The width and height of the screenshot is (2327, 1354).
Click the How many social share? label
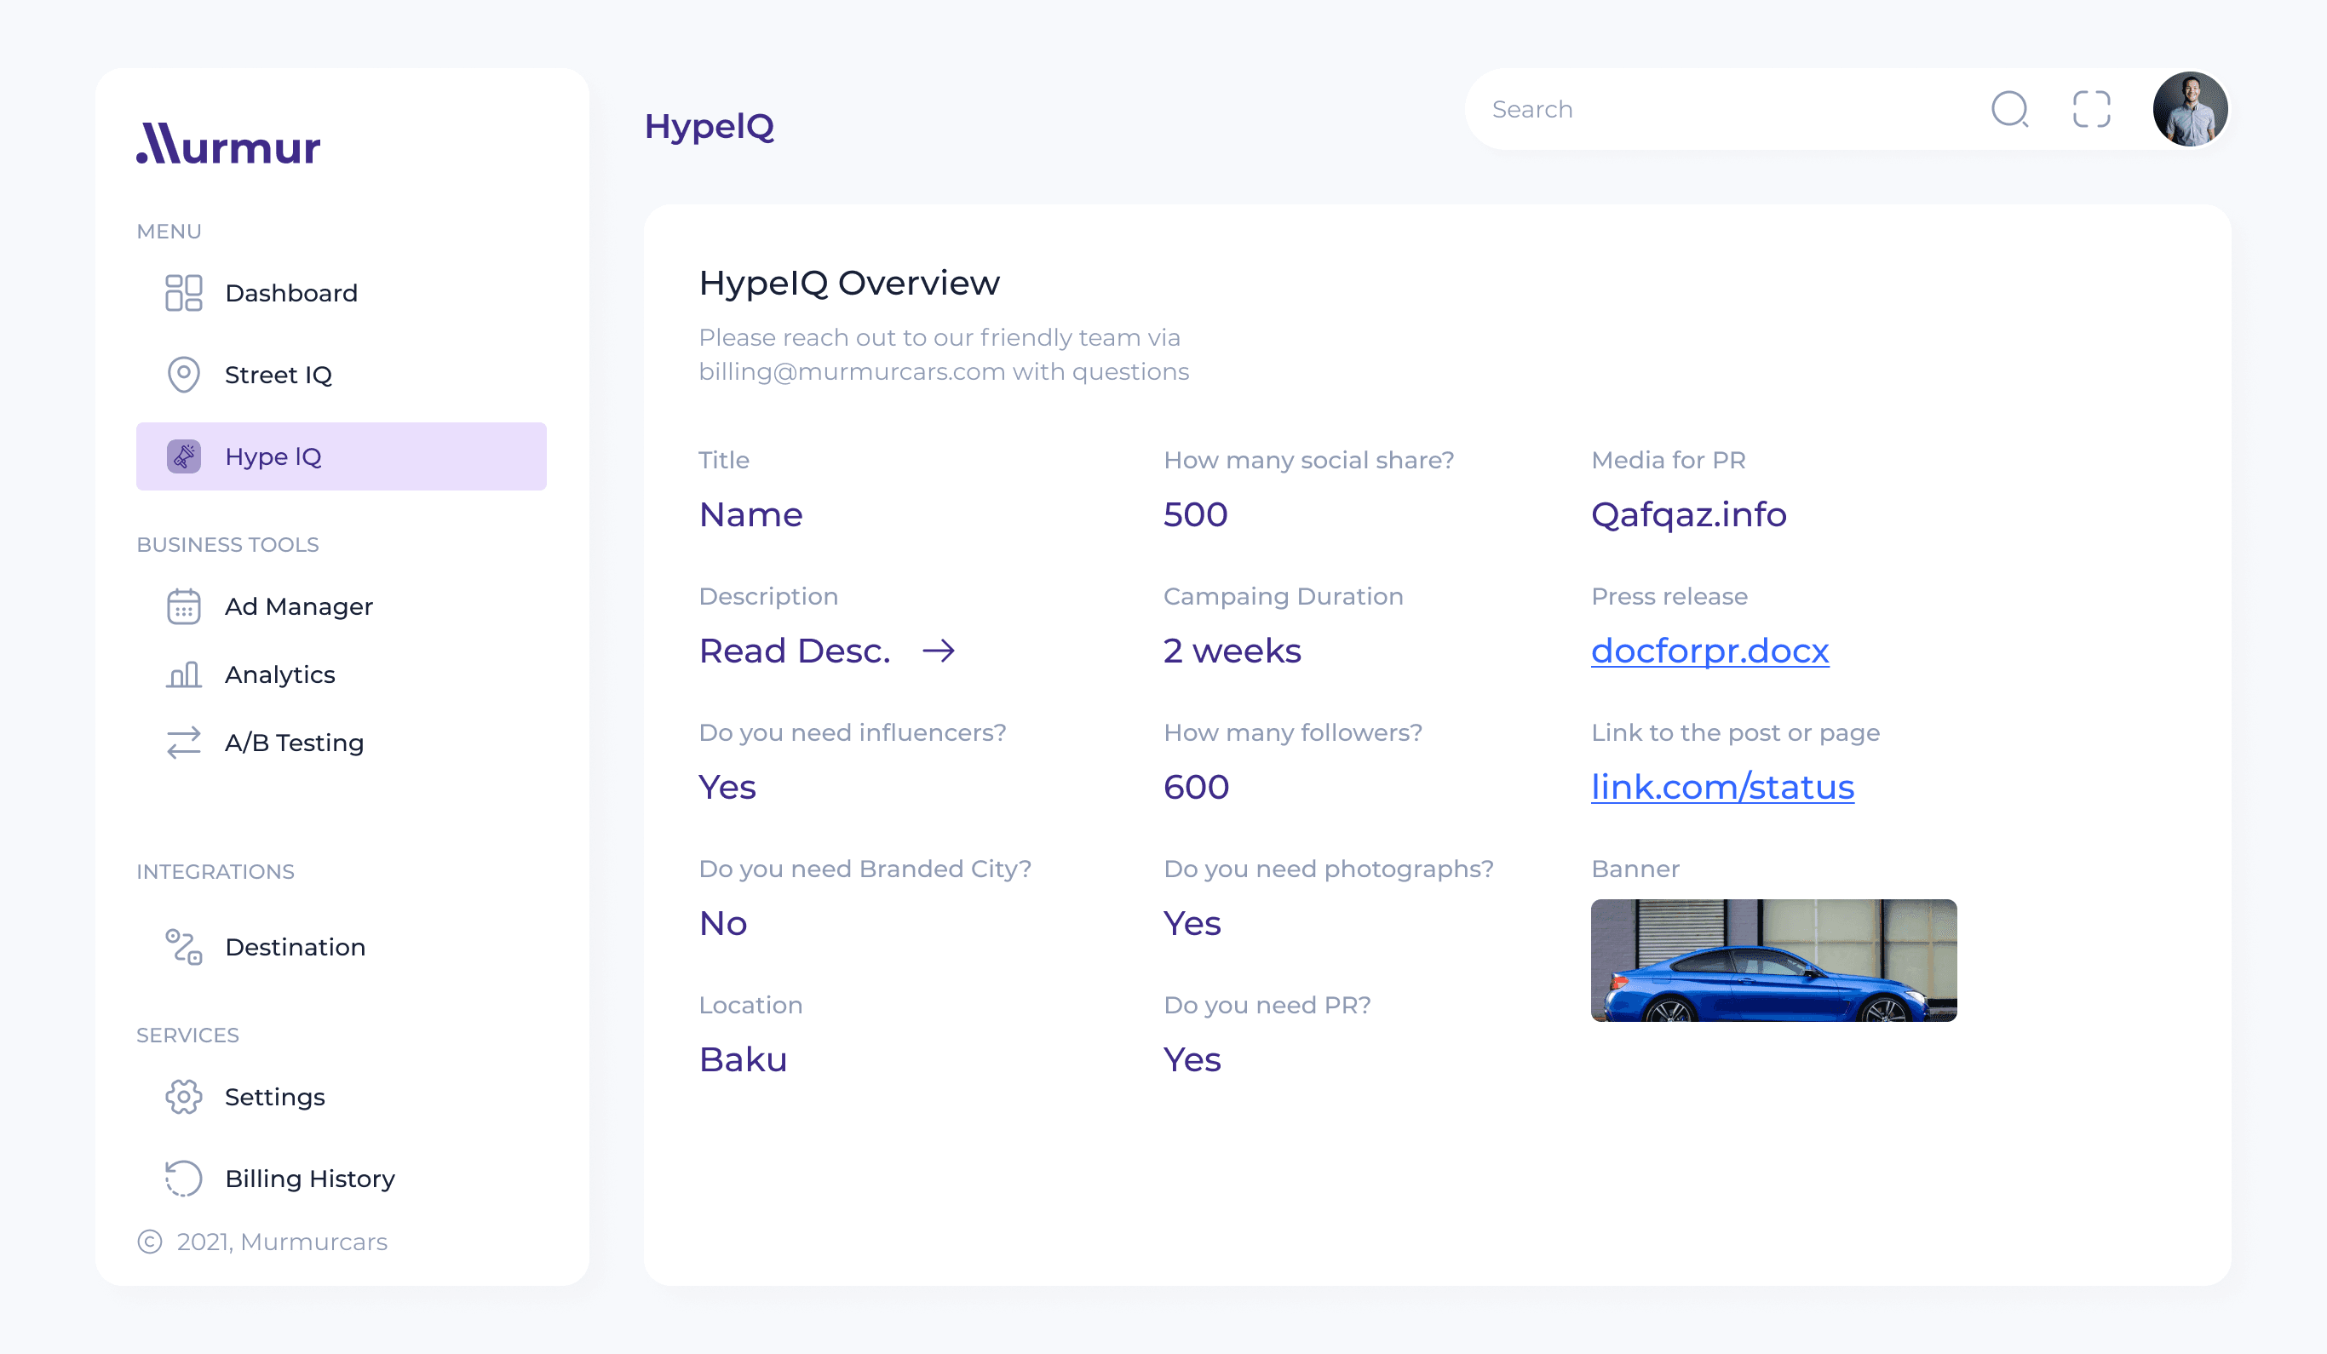tap(1308, 460)
